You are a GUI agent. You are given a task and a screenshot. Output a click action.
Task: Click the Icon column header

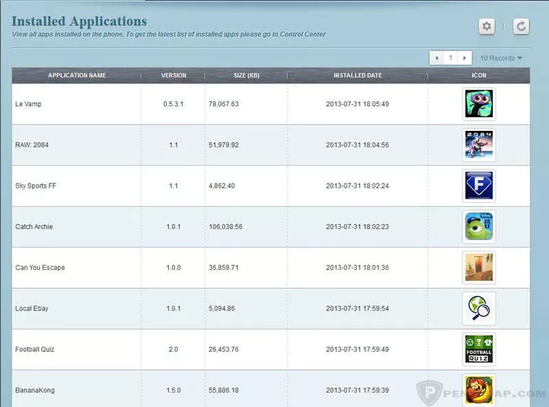pyautogui.click(x=478, y=75)
